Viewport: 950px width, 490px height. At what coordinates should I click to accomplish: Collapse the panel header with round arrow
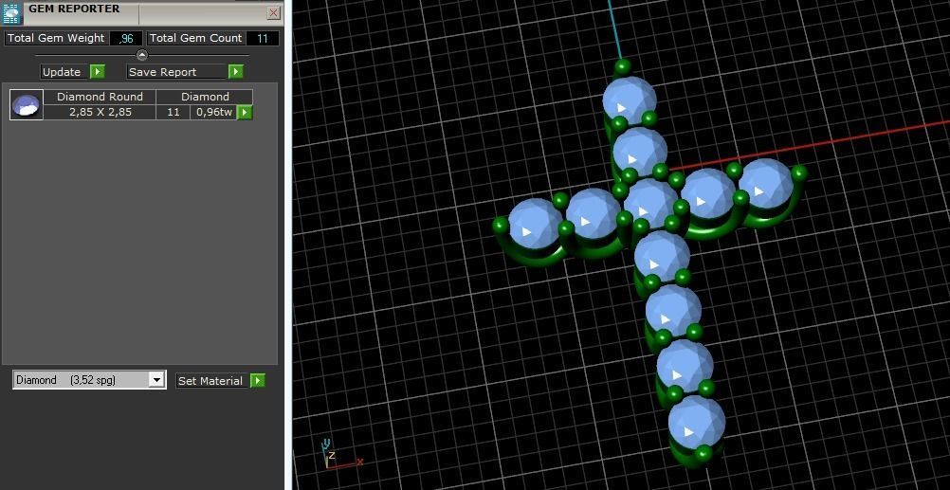coord(142,55)
